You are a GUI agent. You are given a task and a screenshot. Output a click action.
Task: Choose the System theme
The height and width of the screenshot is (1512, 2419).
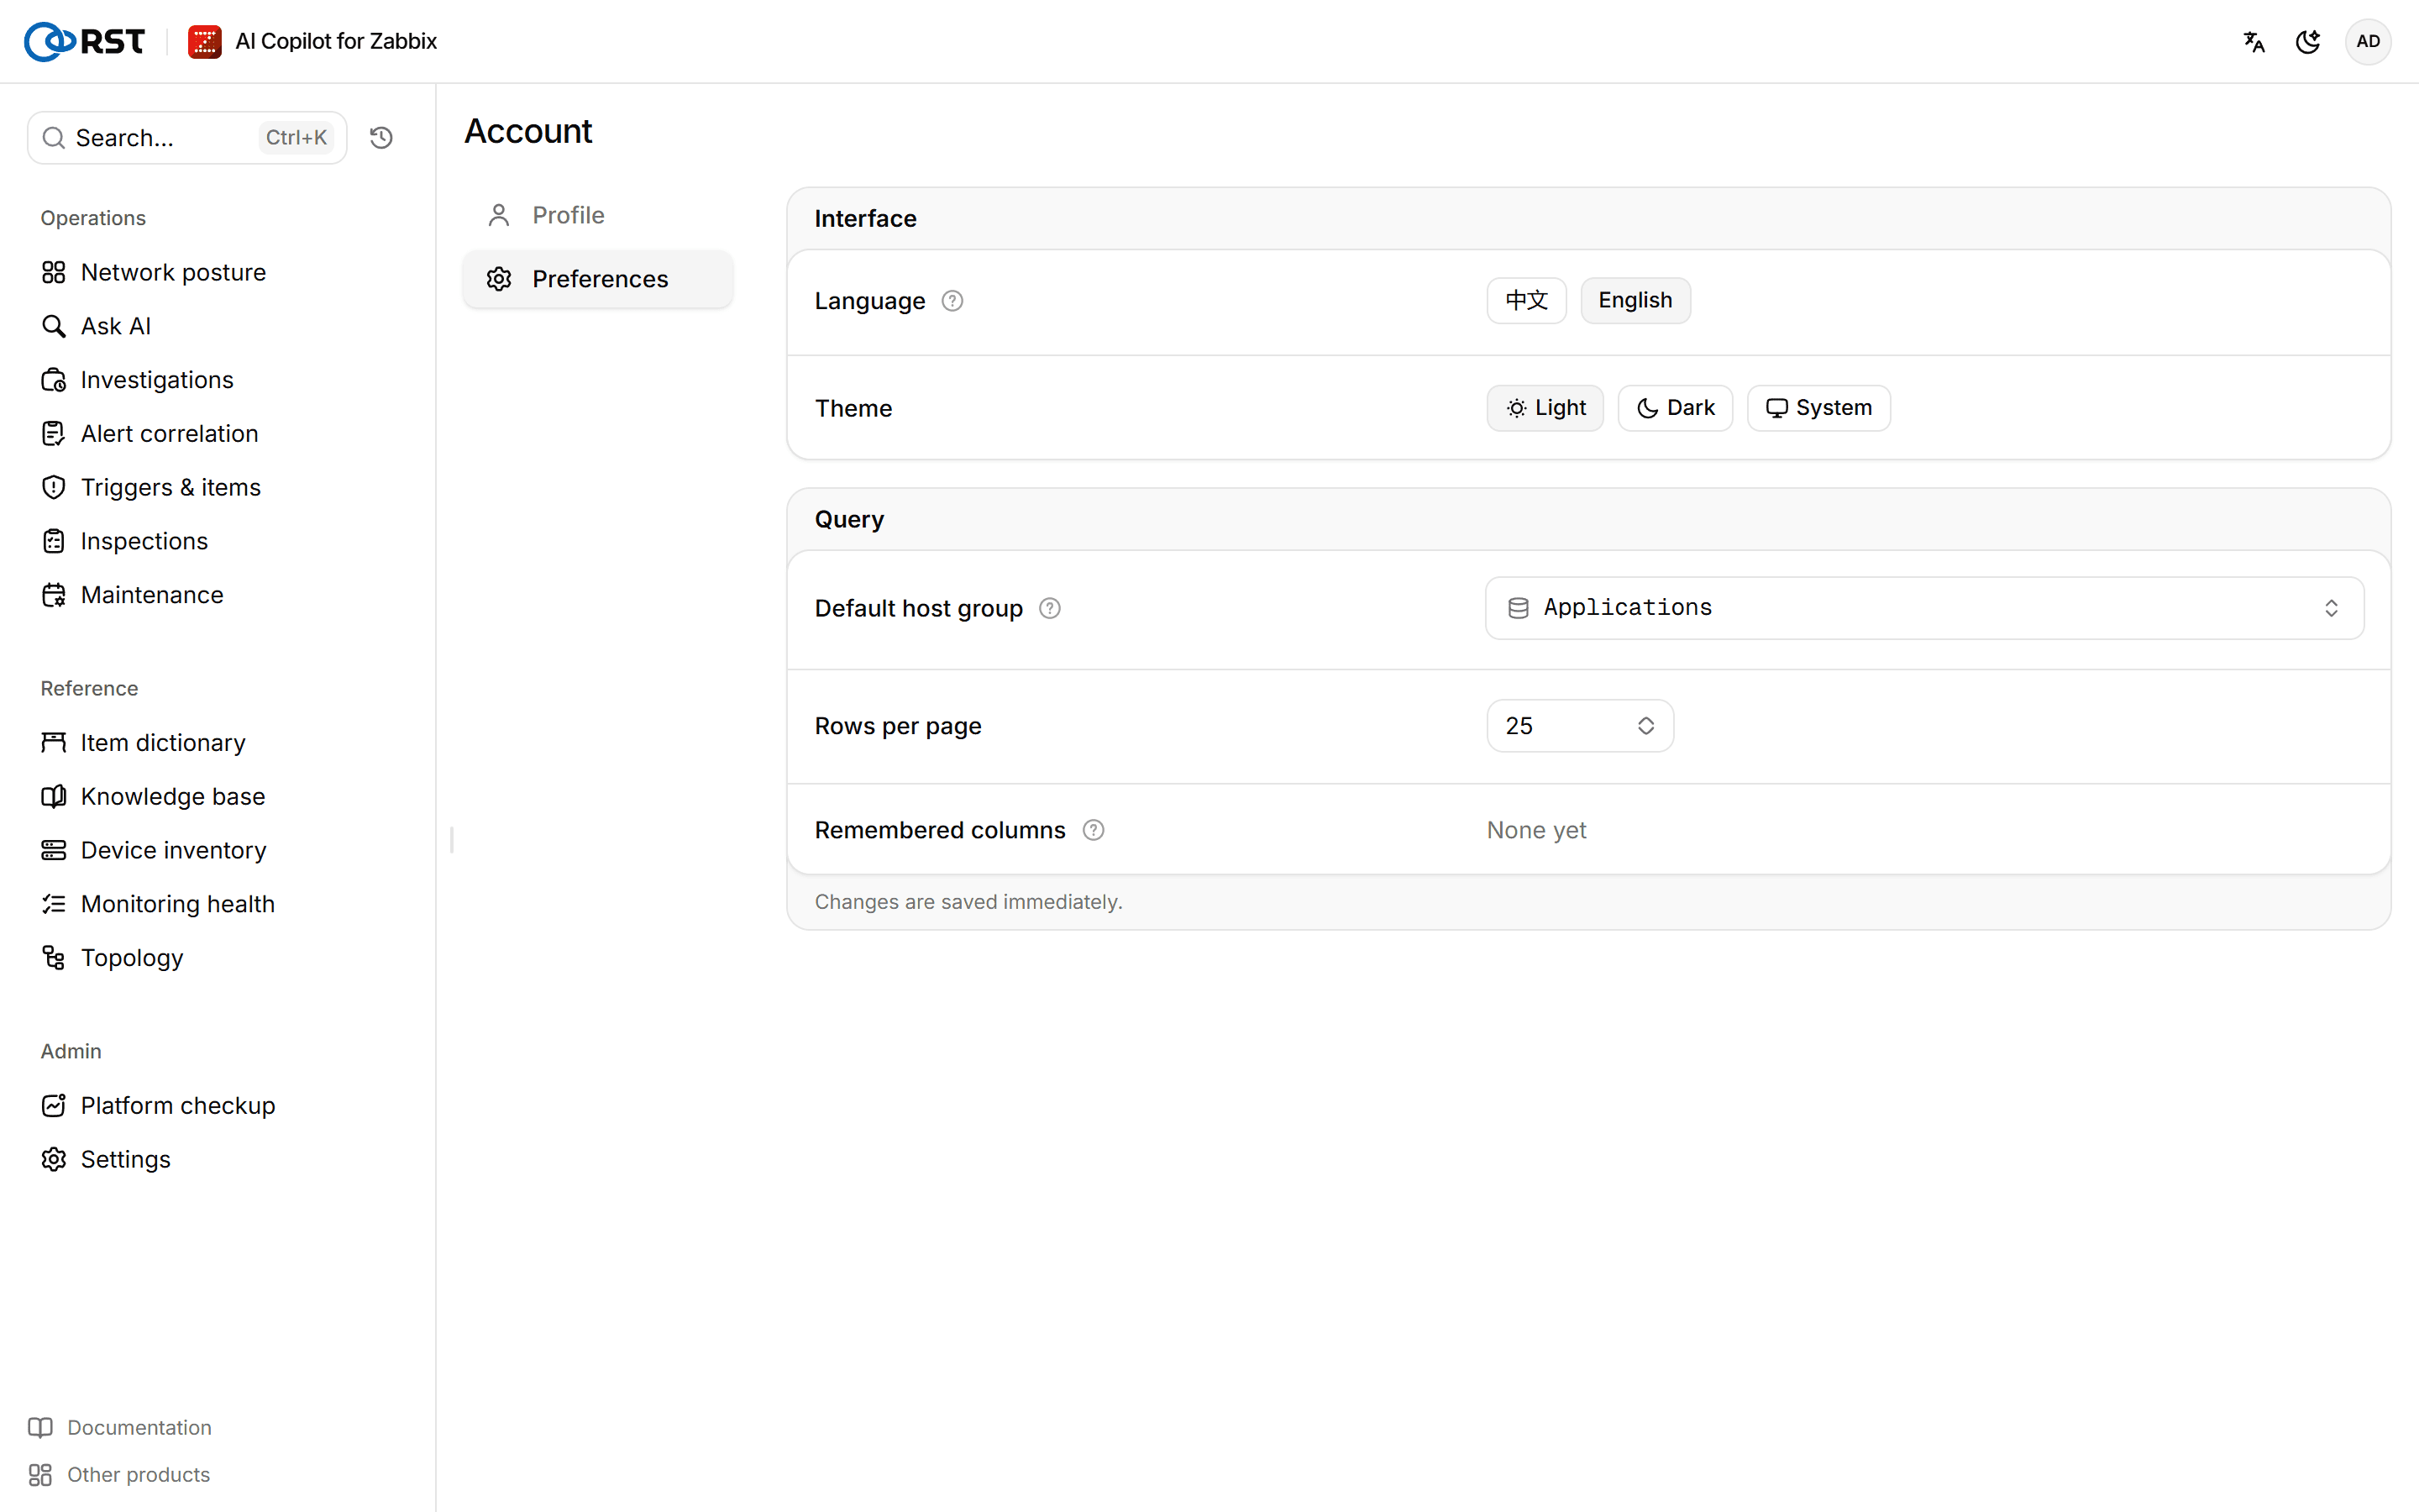(x=1819, y=408)
